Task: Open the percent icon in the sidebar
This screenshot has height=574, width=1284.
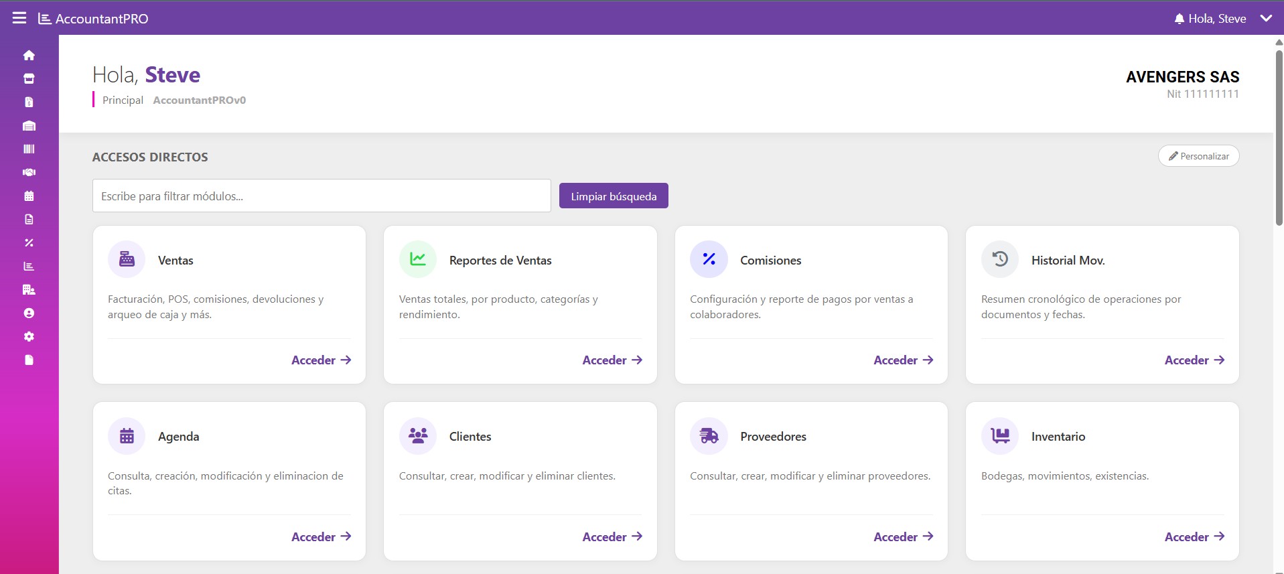Action: point(29,242)
